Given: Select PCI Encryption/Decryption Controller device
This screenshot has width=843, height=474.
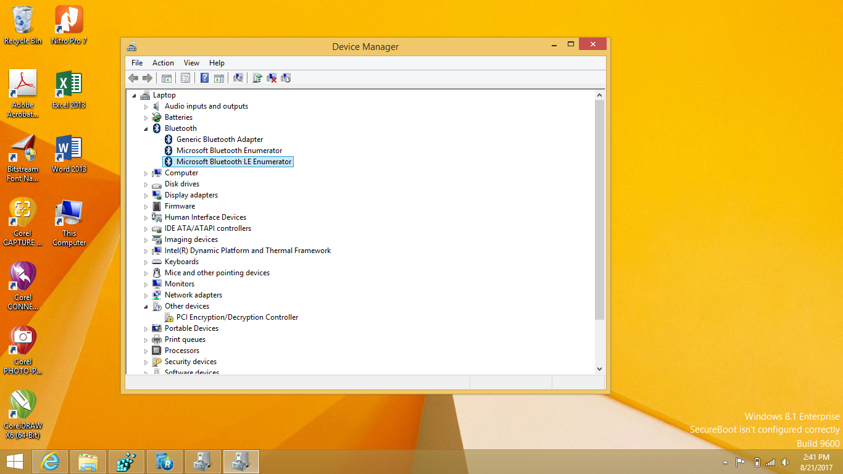Looking at the screenshot, I should coord(237,317).
